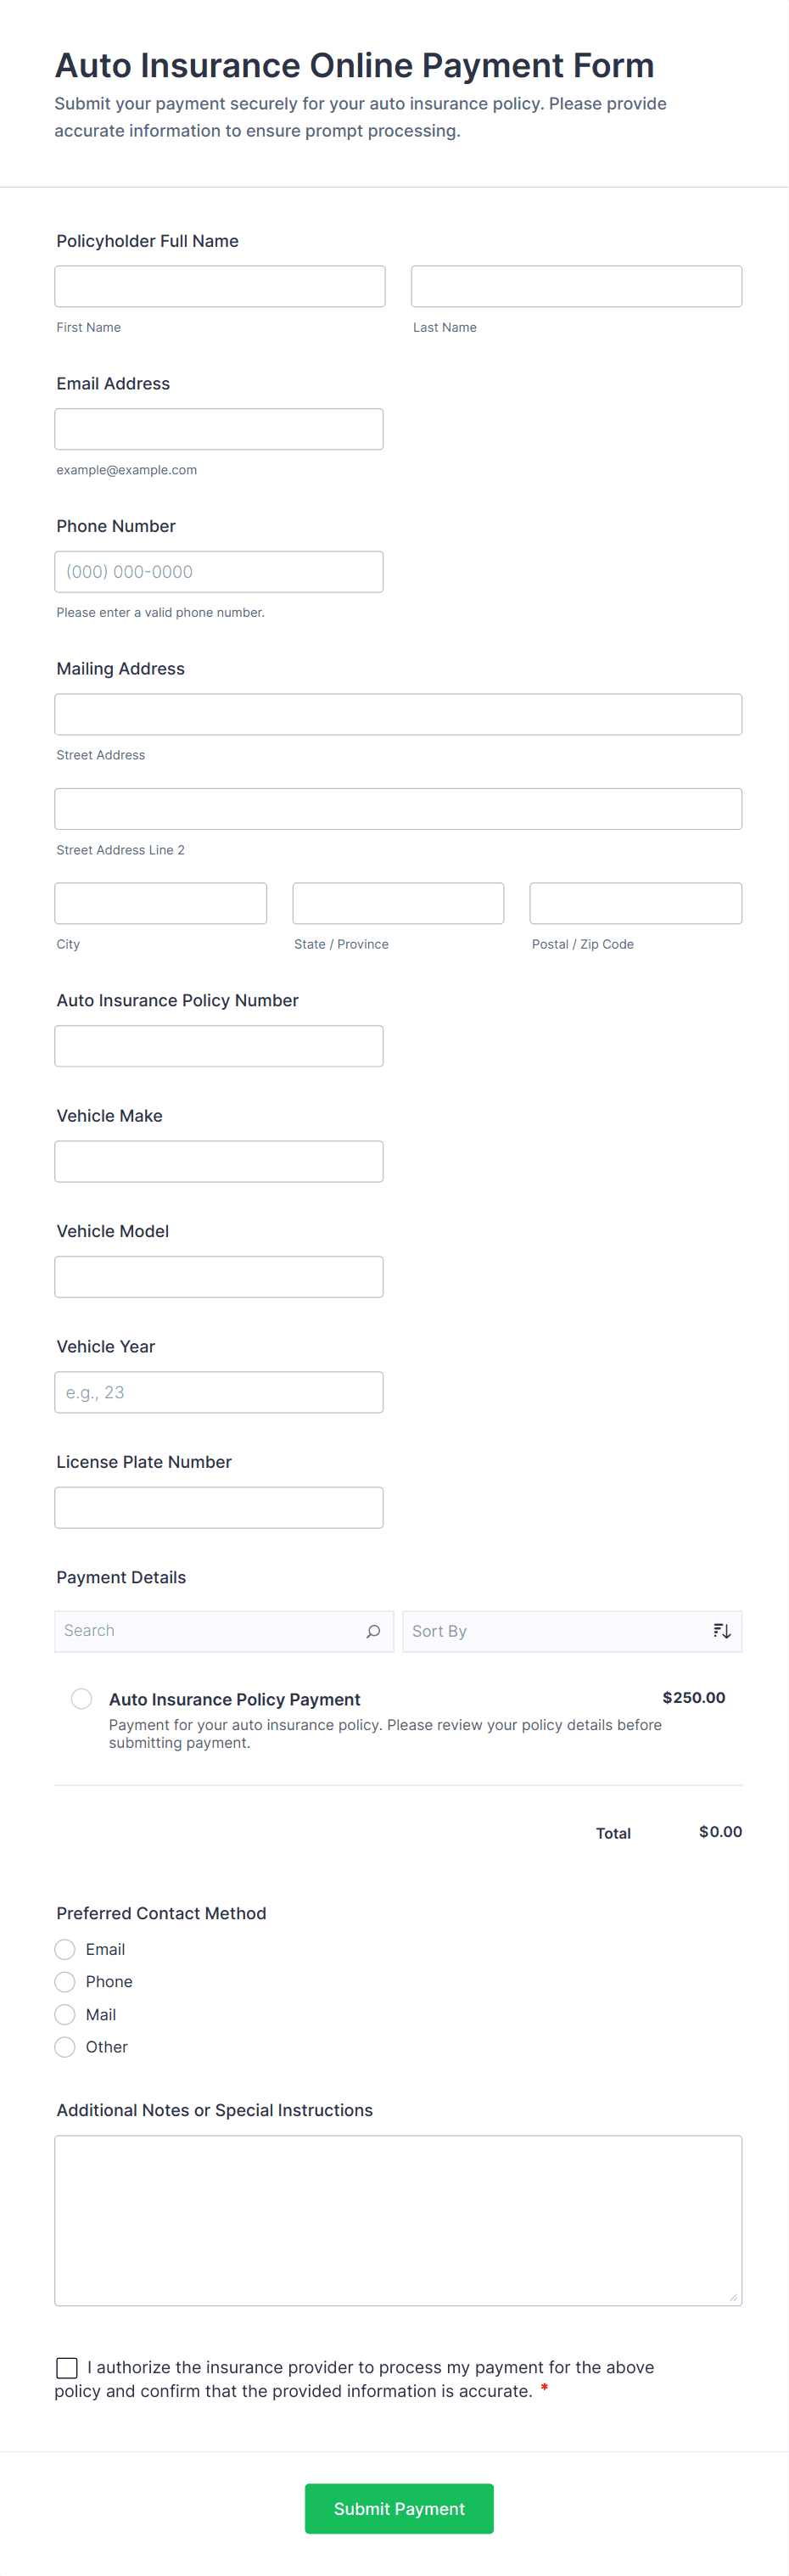The height and width of the screenshot is (2576, 789).
Task: Click the sort icon beside Sort By
Action: [x=721, y=1630]
